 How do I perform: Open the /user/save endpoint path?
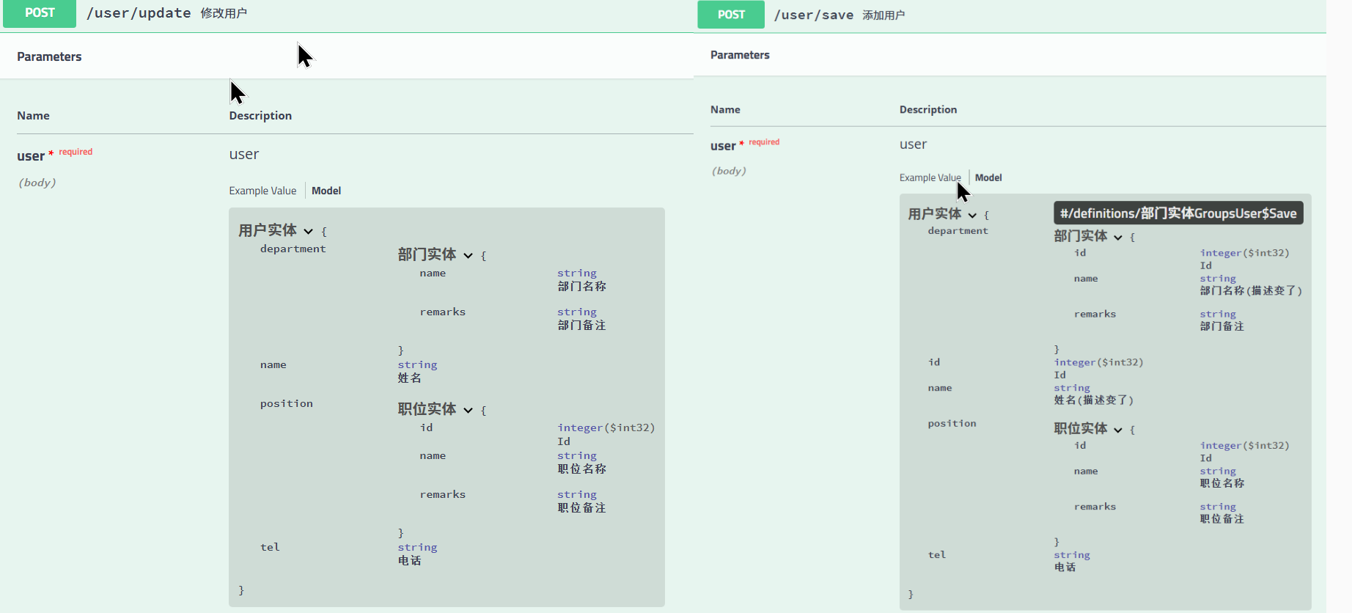(814, 15)
